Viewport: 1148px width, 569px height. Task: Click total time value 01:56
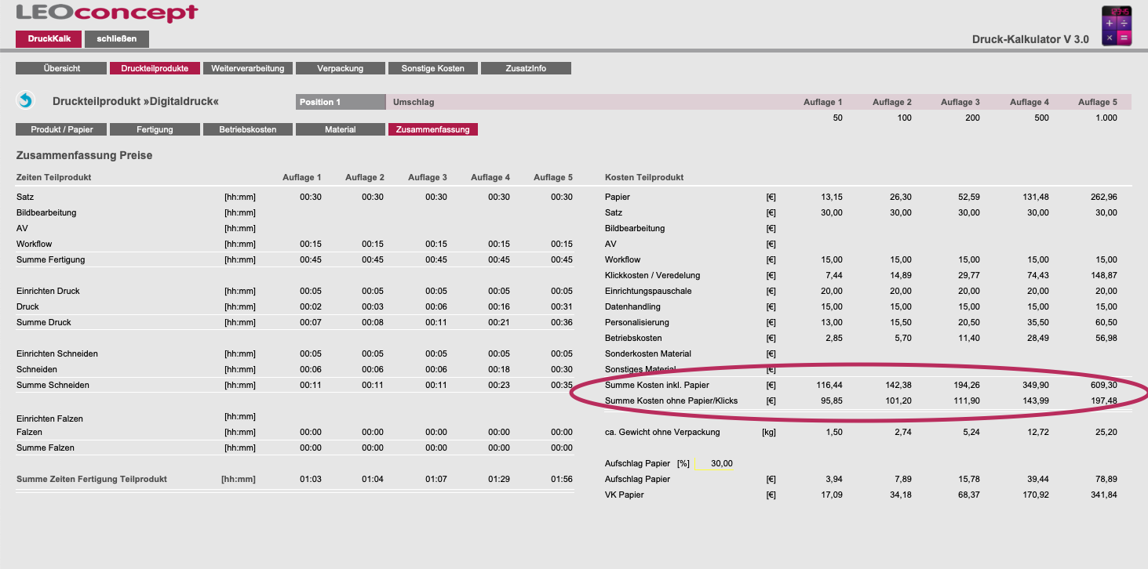click(562, 479)
